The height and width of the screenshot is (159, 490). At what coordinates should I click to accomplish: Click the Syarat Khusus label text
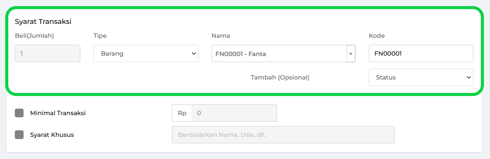(52, 135)
